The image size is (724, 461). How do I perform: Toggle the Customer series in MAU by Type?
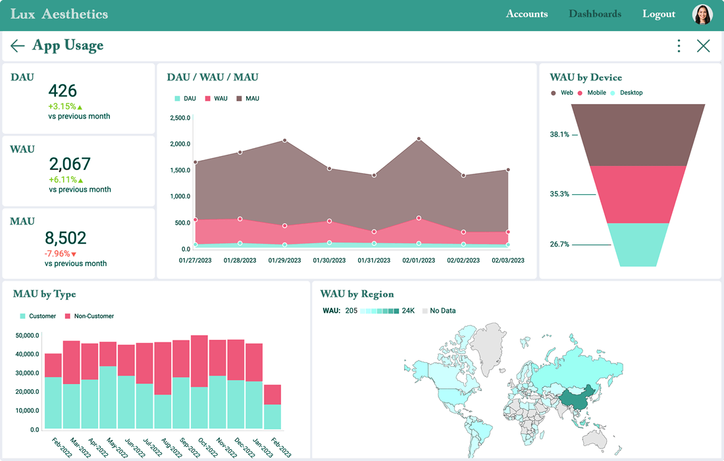pyautogui.click(x=22, y=316)
